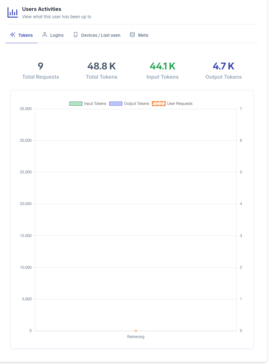
Task: Click the phone icon on Devices tab
Action: tap(76, 35)
